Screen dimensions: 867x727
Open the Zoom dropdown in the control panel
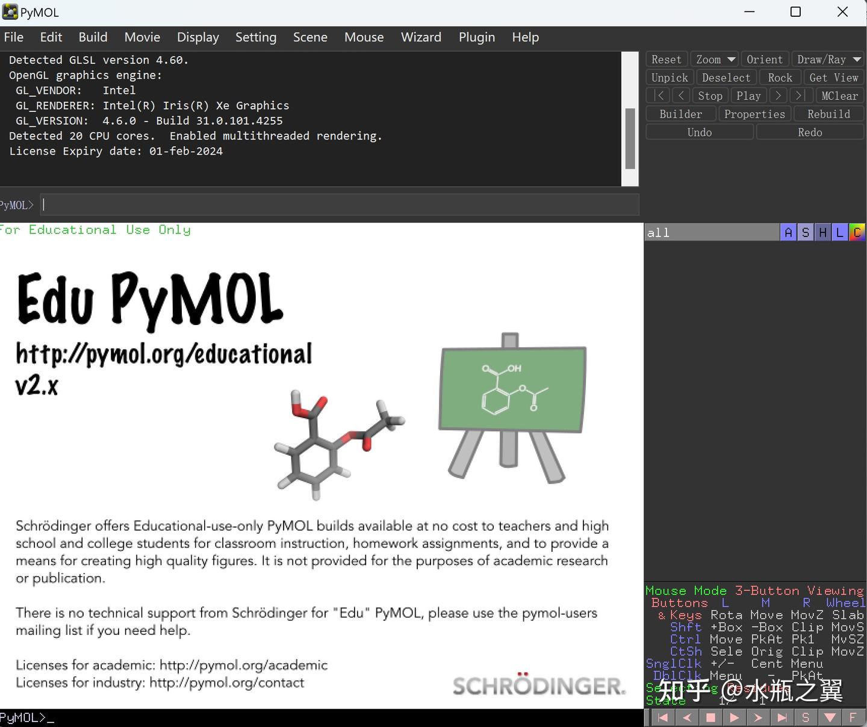coord(714,59)
